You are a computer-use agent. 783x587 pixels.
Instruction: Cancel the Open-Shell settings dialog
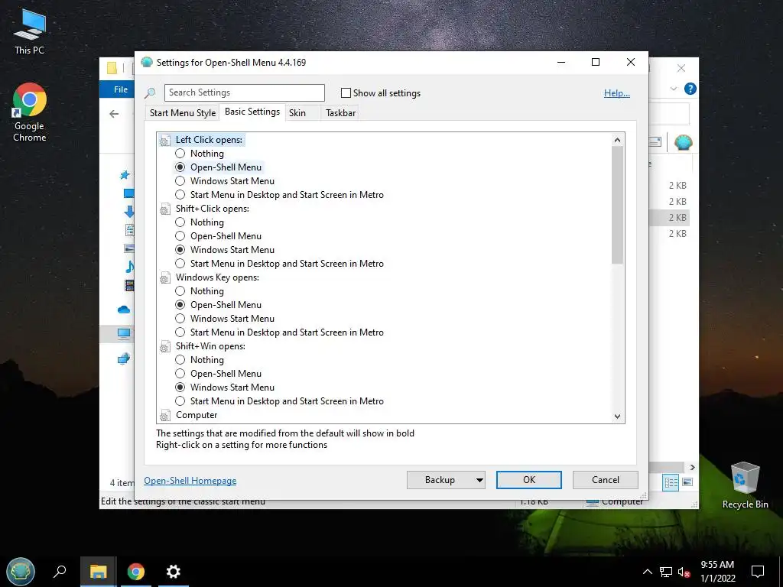(x=606, y=480)
